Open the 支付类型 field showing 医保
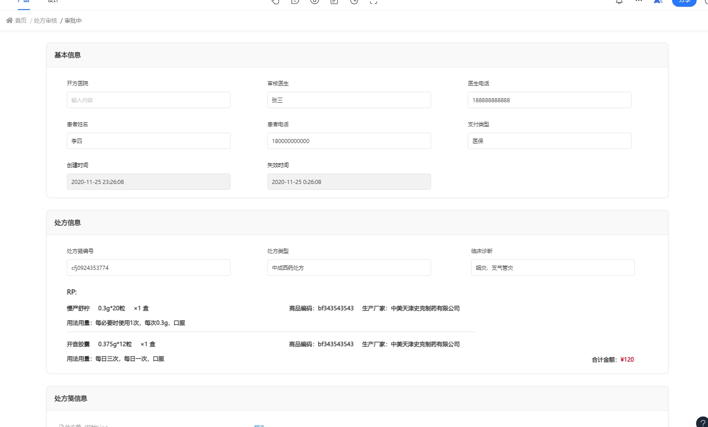The height and width of the screenshot is (427, 708). pos(550,141)
